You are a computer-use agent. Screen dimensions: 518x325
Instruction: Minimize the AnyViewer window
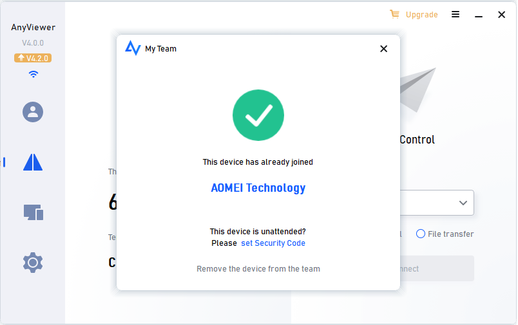click(x=478, y=14)
